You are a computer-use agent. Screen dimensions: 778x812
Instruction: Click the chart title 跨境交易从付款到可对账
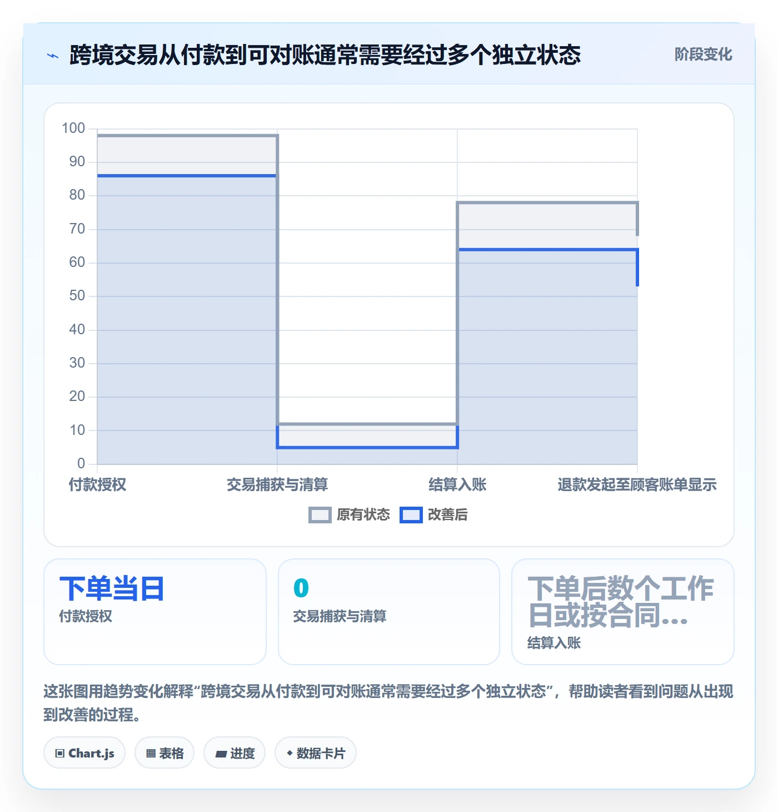coord(325,55)
